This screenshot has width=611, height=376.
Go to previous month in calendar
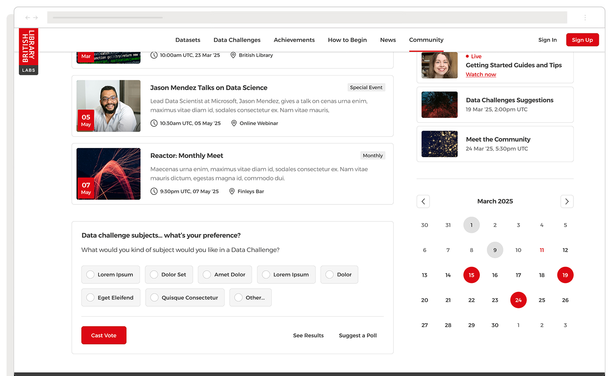[423, 201]
